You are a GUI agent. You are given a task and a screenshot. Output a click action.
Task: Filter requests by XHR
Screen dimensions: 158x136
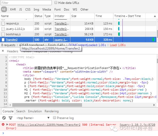pyautogui.click(x=13, y=10)
